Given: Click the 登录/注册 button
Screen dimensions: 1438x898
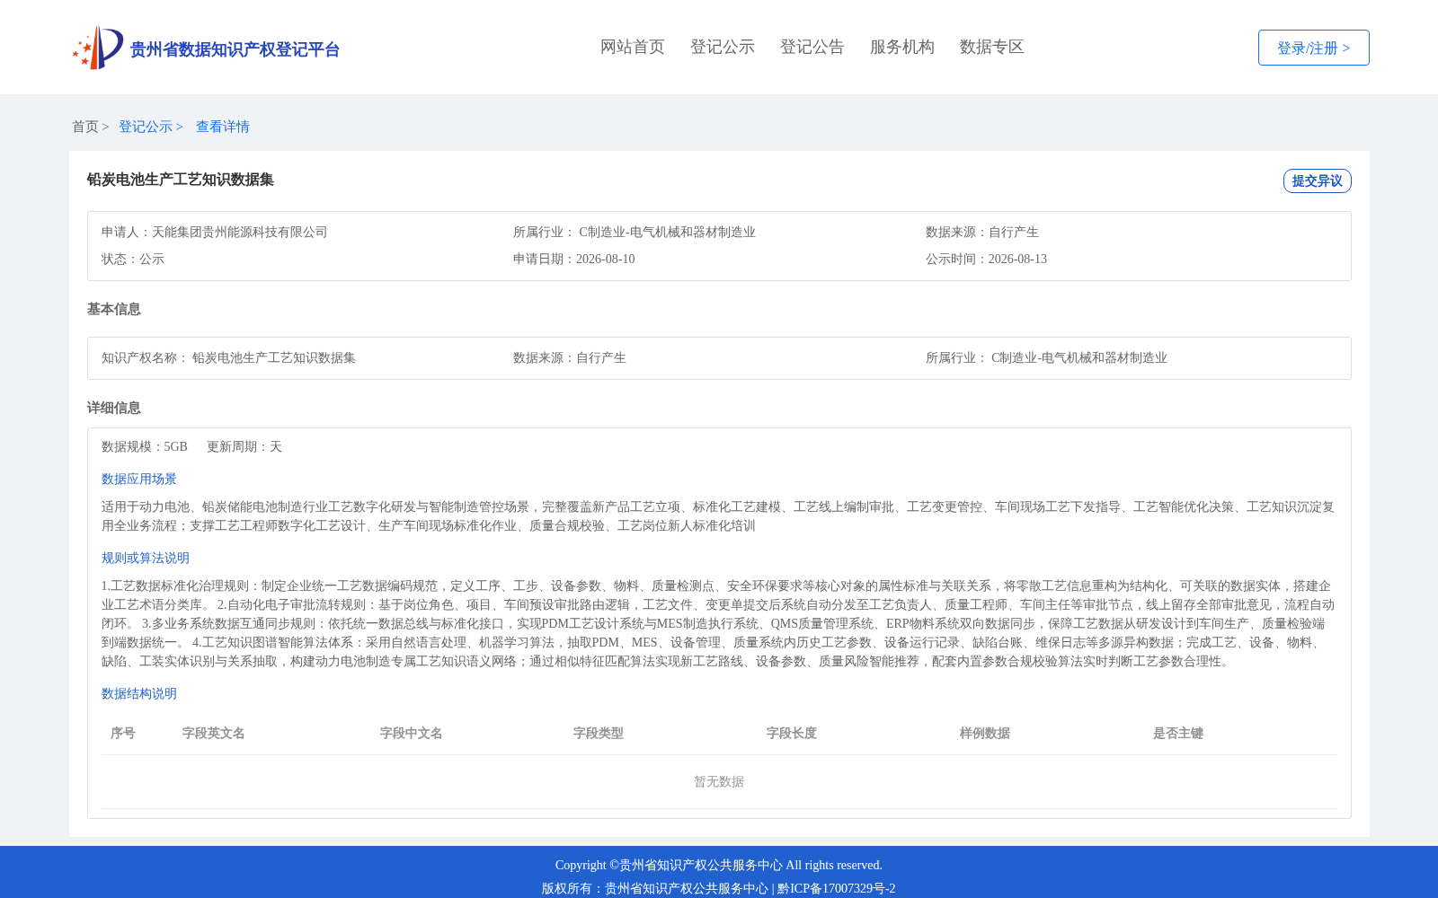Looking at the screenshot, I should point(1314,48).
